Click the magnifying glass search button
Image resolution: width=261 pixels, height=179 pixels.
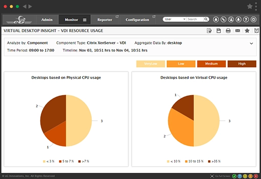(206, 19)
